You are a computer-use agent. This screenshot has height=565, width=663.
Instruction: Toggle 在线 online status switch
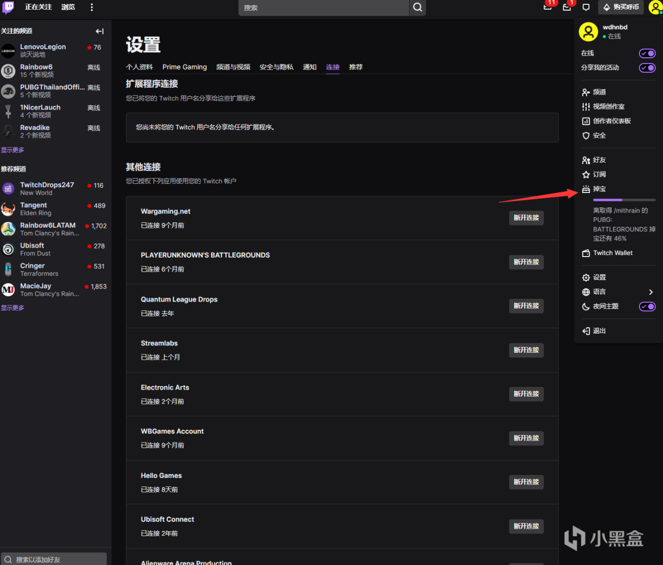[x=648, y=53]
